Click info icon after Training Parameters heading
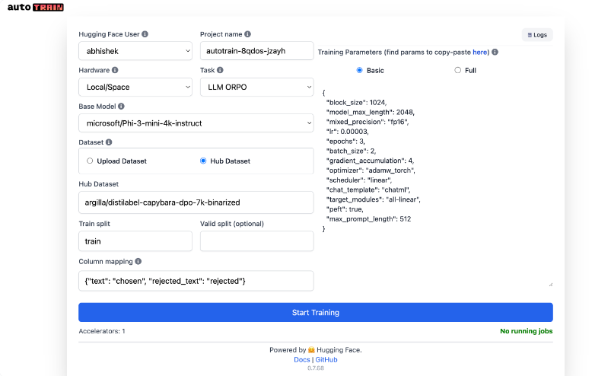This screenshot has height=376, width=611. click(495, 53)
